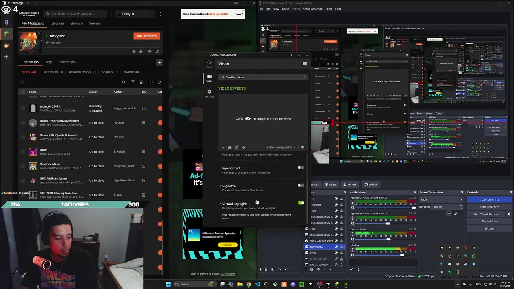Click Studio Mode button in OBS

[x=490, y=221]
